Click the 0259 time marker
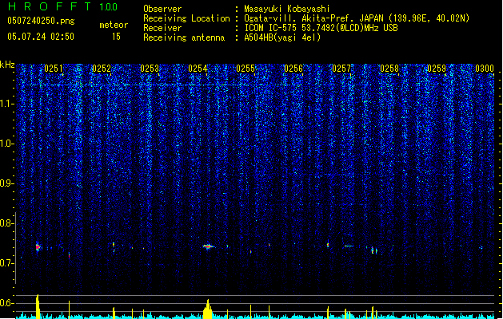The width and height of the screenshot is (503, 319). [437, 69]
